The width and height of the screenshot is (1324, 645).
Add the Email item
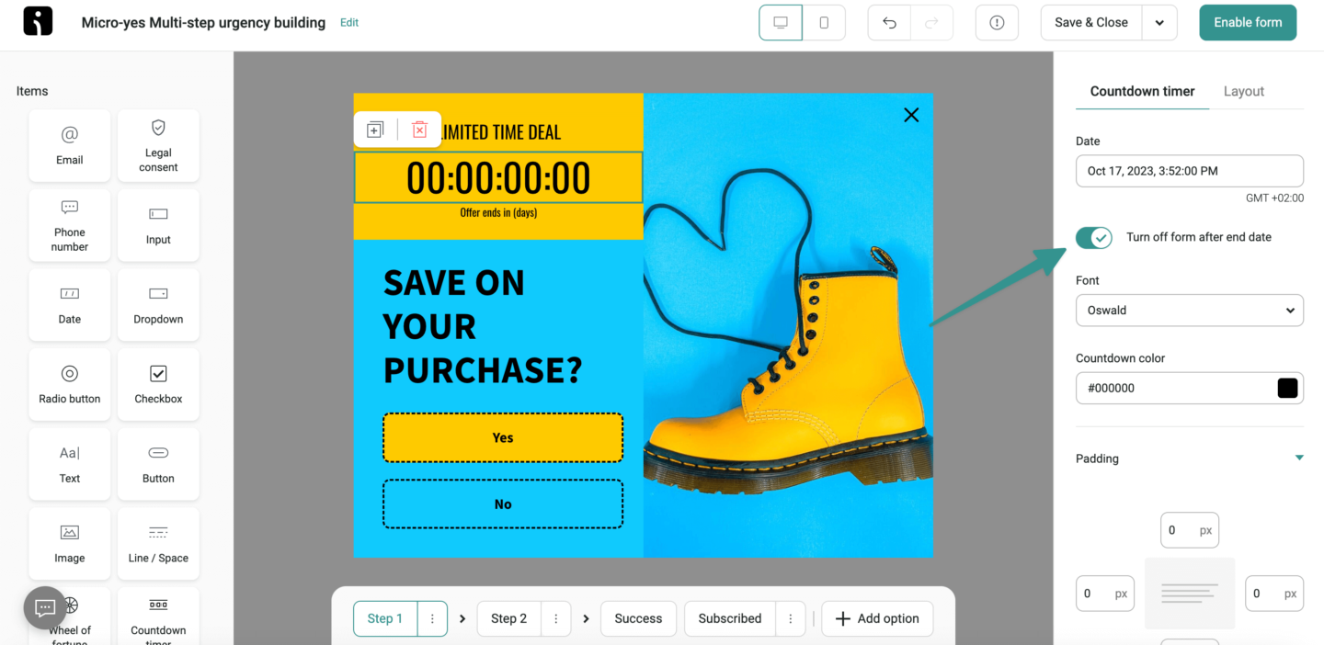[70, 146]
